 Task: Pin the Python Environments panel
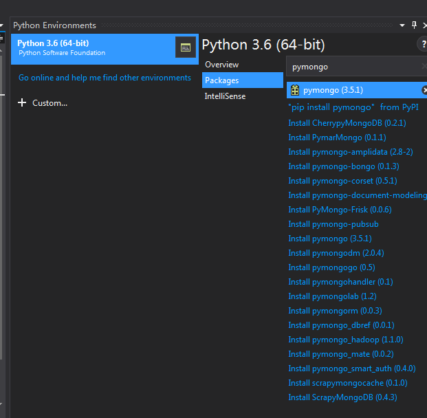[x=414, y=25]
